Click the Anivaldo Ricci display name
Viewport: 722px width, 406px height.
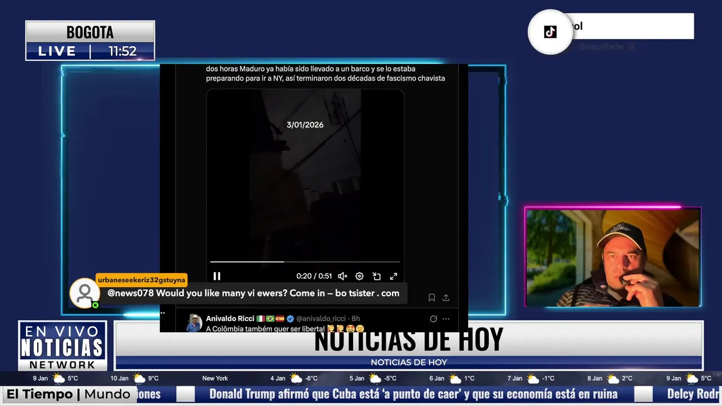(x=230, y=319)
